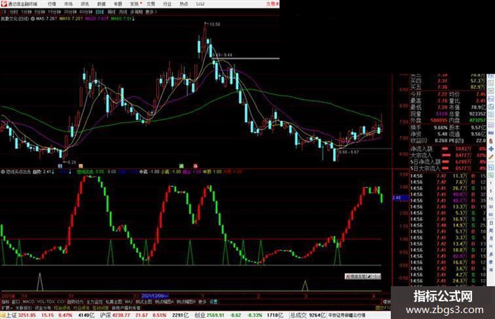The image size is (495, 319).
Task: Select the 周线 weekly chart period
Action: [112, 12]
